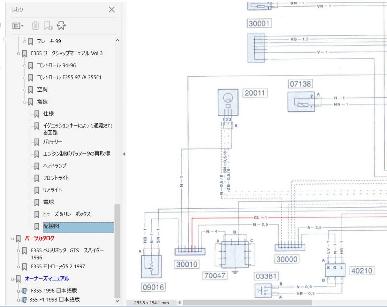Open the ヒューズ&リレーボックス bookmark

click(67, 214)
